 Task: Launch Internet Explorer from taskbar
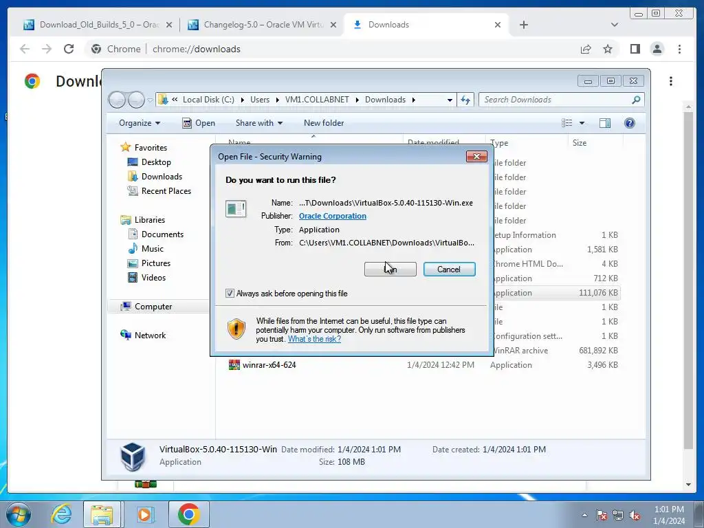(x=61, y=514)
